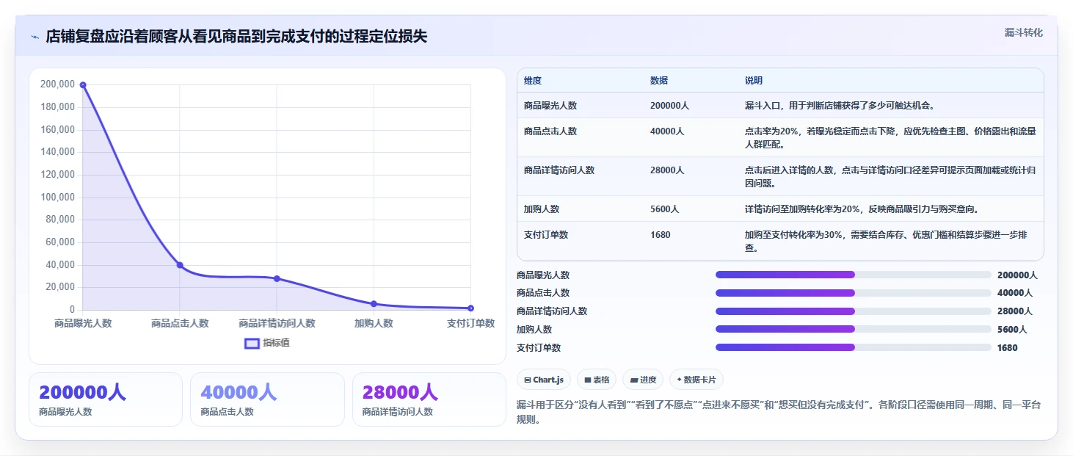Click the 200000人 table value
Screen dimensions: 1073x456
[x=669, y=106]
